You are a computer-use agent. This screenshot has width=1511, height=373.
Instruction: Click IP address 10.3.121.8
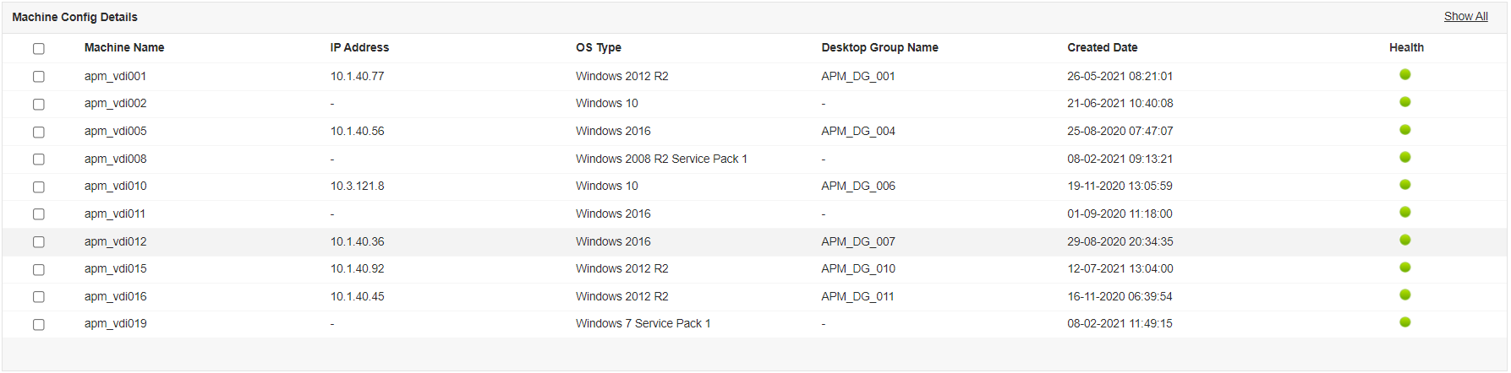point(357,186)
